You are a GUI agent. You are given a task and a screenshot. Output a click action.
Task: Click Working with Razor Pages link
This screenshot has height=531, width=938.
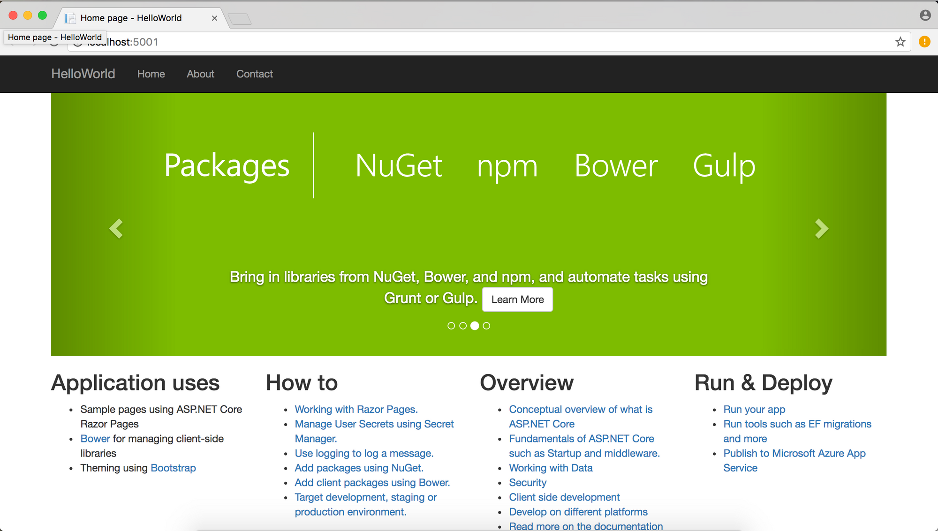coord(356,408)
